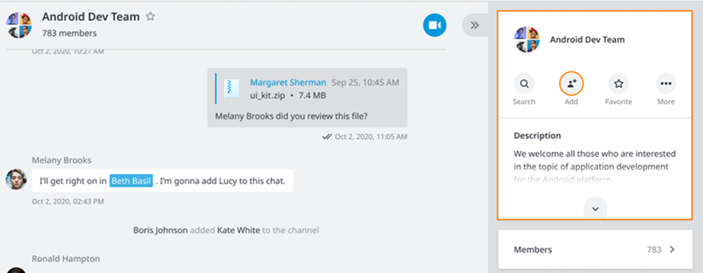The height and width of the screenshot is (273, 703).
Task: Click the channel avatar in header
Action: click(x=19, y=25)
